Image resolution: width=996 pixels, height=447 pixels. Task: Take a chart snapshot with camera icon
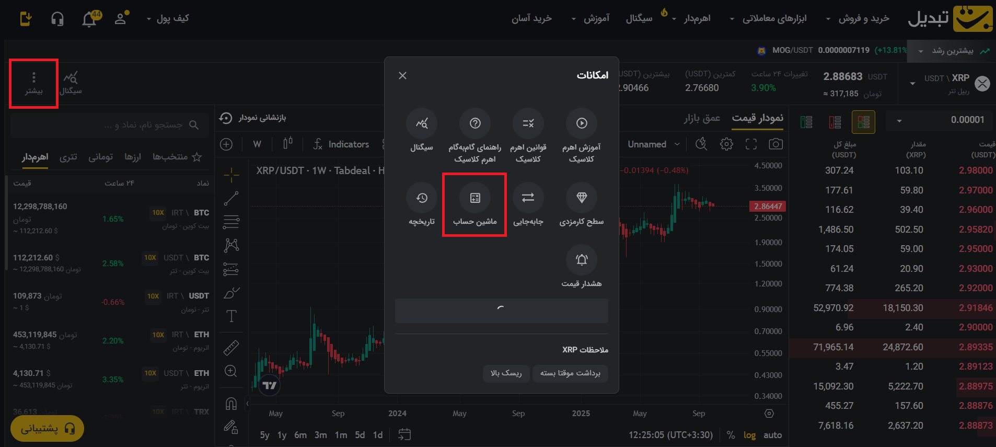[775, 144]
